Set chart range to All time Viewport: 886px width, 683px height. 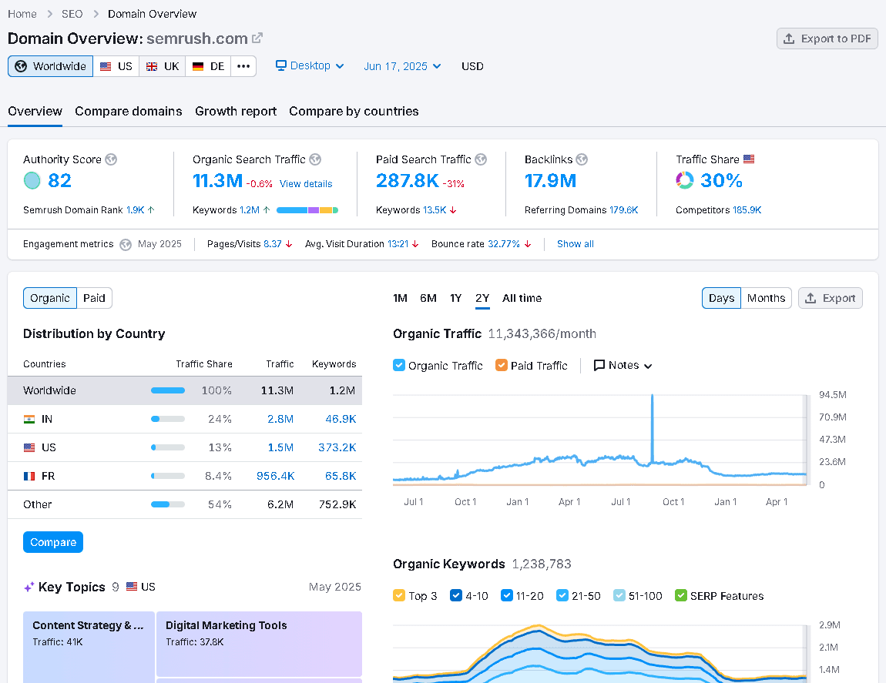[522, 298]
